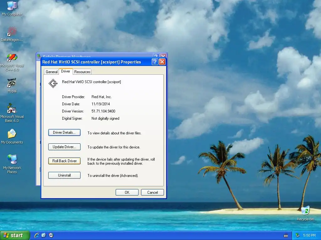Confirm with the OK button
Viewport: 321px width, 240px height.
click(127, 192)
